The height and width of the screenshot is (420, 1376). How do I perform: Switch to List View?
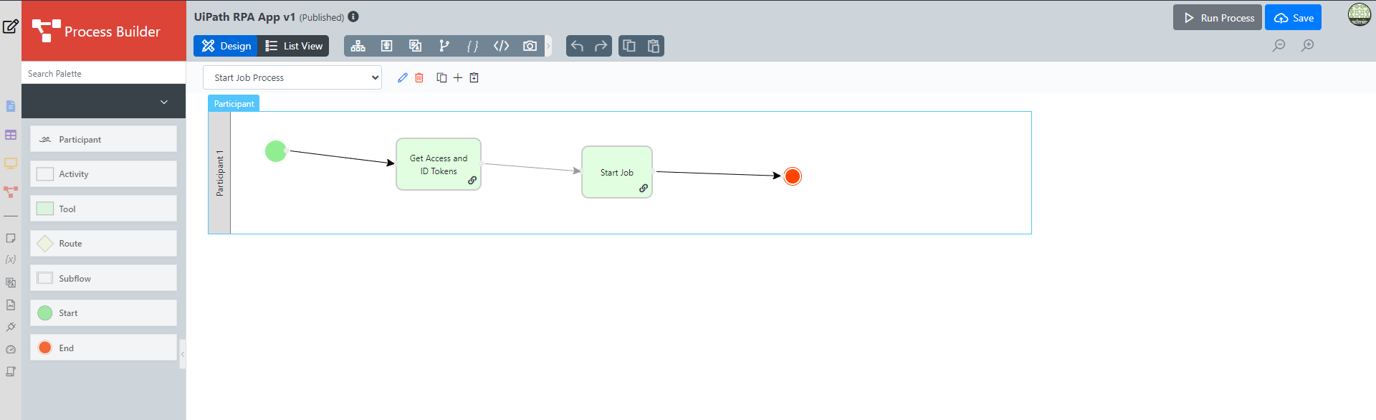(294, 46)
